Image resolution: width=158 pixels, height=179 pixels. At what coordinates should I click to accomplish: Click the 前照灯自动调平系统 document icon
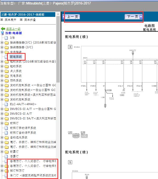click(6, 133)
